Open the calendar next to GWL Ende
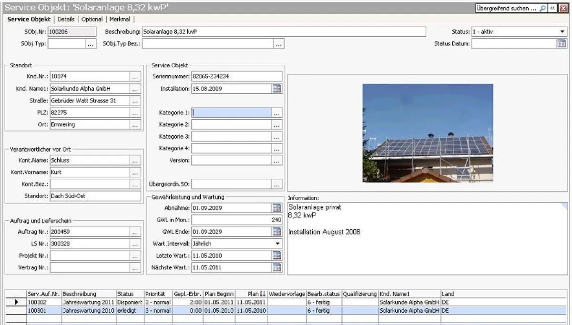This screenshot has height=325, width=572. pyautogui.click(x=277, y=232)
